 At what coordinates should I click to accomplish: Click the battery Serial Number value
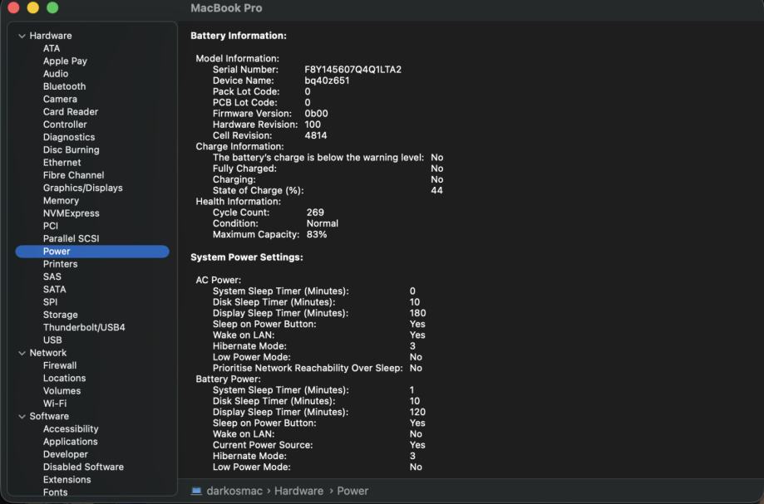352,70
